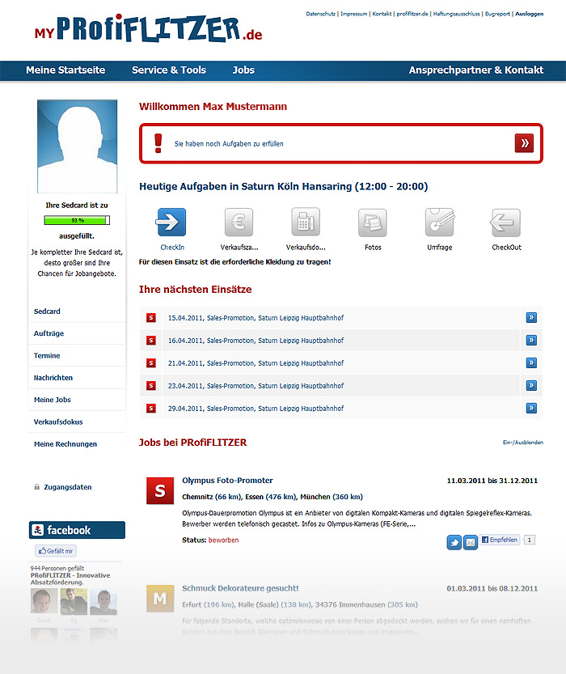The width and height of the screenshot is (566, 674).
Task: Open the 15.04.2011 Sales-Promotion entry text
Action: coord(256,318)
